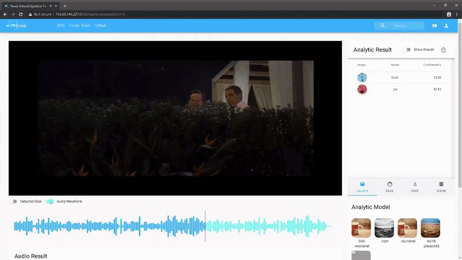Click the video player frame
Viewport: 462px width, 260px height.
[x=176, y=118]
